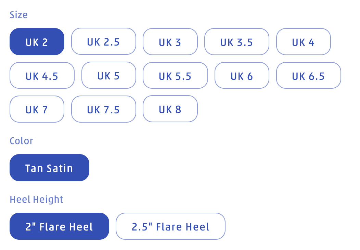Viewport: 360px width, 250px height.
Task: Pick the UK 4.5 size
Action: coord(42,76)
